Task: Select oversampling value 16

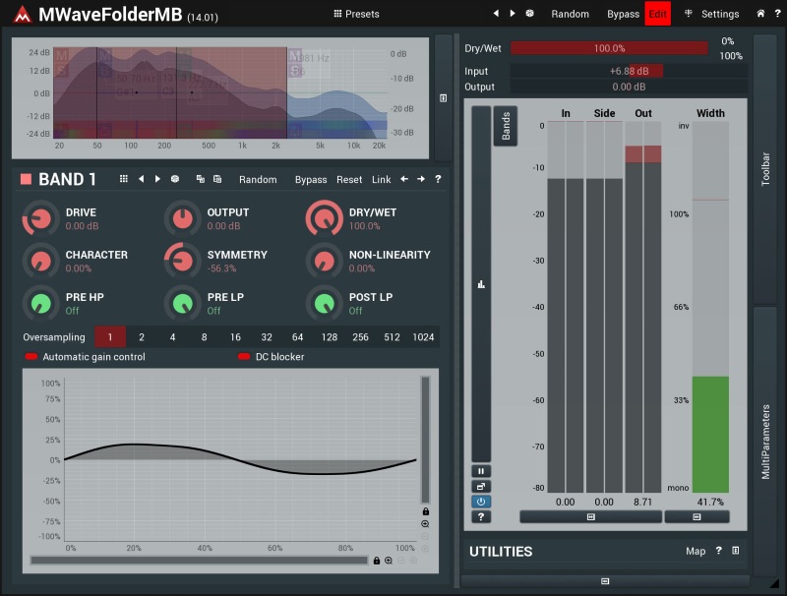Action: tap(235, 337)
